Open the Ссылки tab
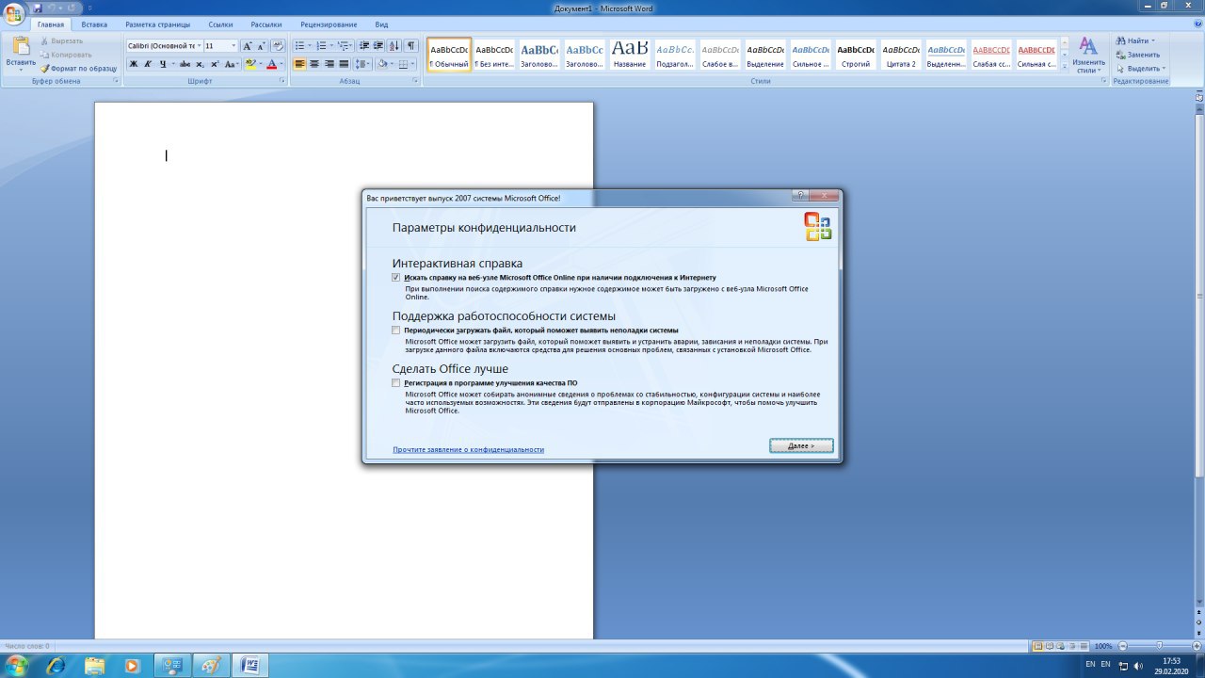The width and height of the screenshot is (1205, 678). (220, 24)
